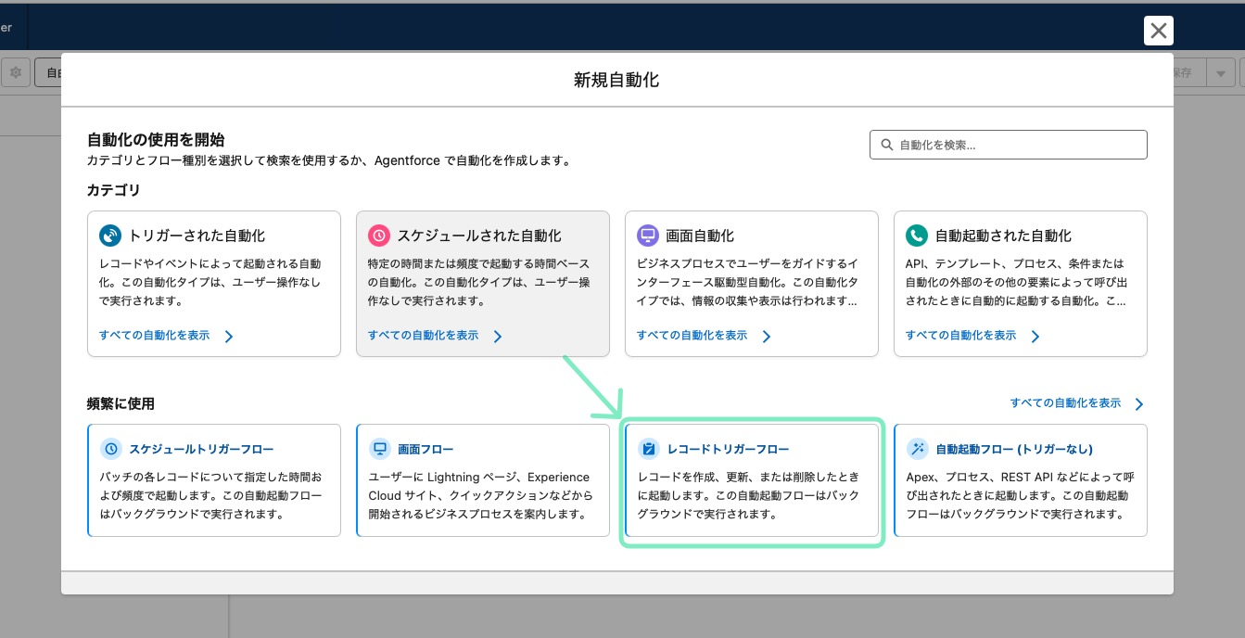Viewport: 1245px width, 638px height.
Task: Click the chevron beside すべての自動化を表示 in 画面自動化 card
Action: click(767, 337)
